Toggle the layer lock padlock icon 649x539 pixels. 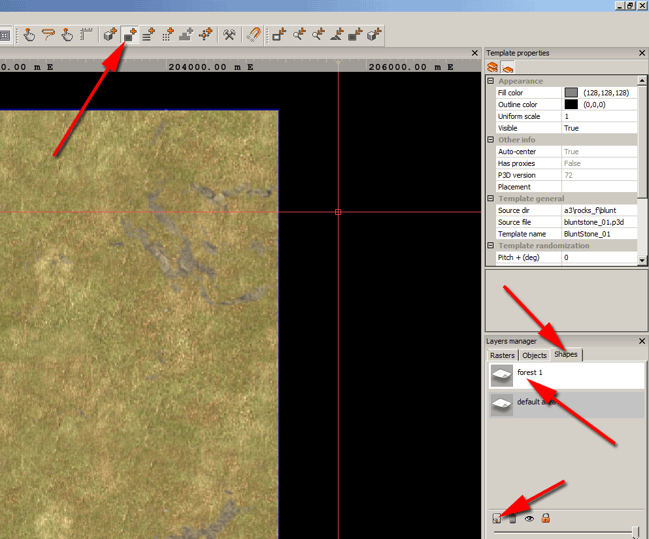click(545, 517)
